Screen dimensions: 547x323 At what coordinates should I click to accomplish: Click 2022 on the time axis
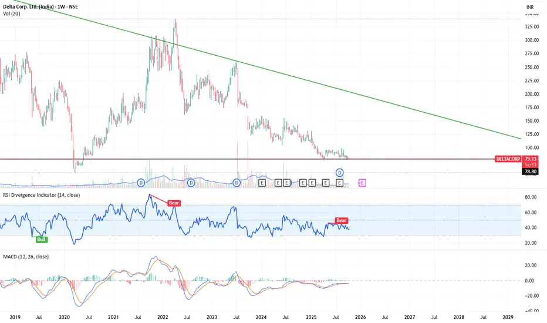[163, 317]
